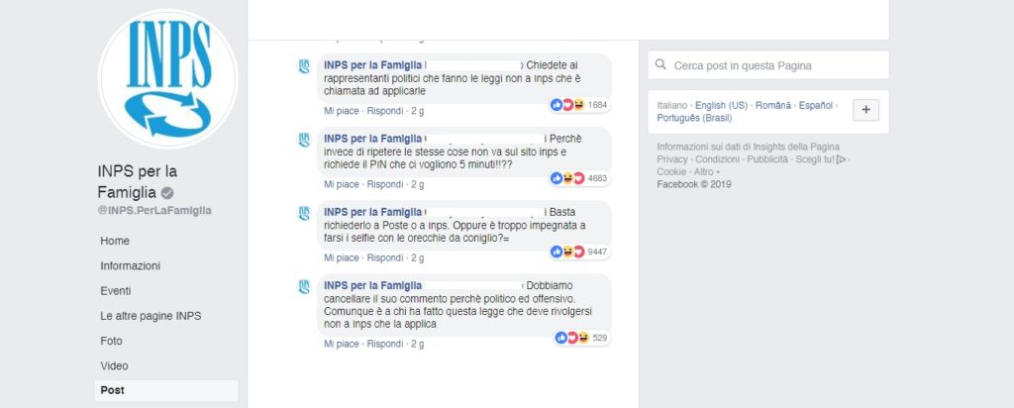1014x408 pixels.
Task: Click the AdChoices icon after Scegli tu
Action: pos(841,159)
